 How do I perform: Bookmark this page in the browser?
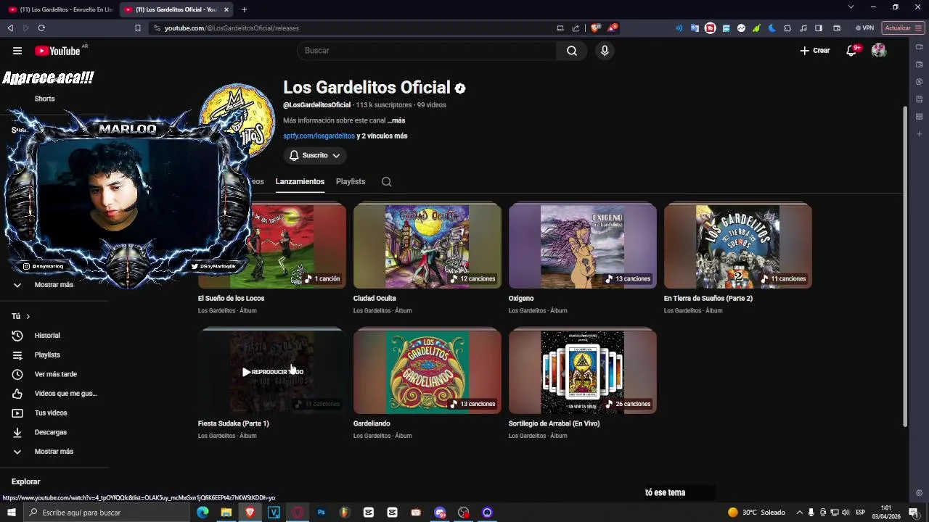pyautogui.click(x=138, y=28)
